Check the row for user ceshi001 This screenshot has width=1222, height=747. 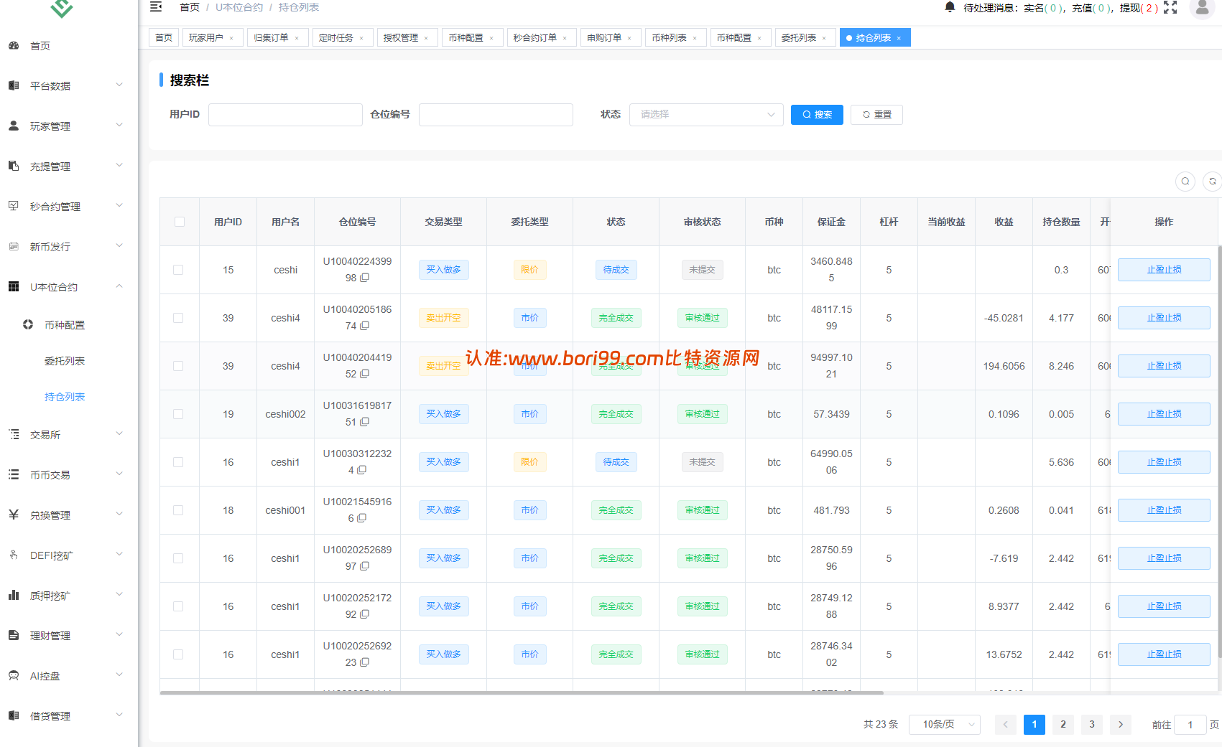(178, 510)
